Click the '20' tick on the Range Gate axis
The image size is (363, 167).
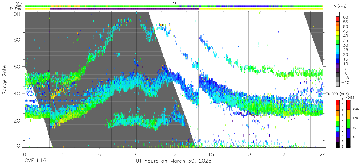(17, 120)
